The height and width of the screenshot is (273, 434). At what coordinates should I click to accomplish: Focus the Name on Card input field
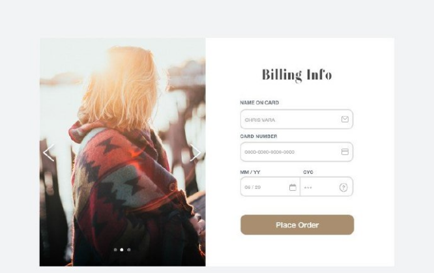click(x=287, y=120)
